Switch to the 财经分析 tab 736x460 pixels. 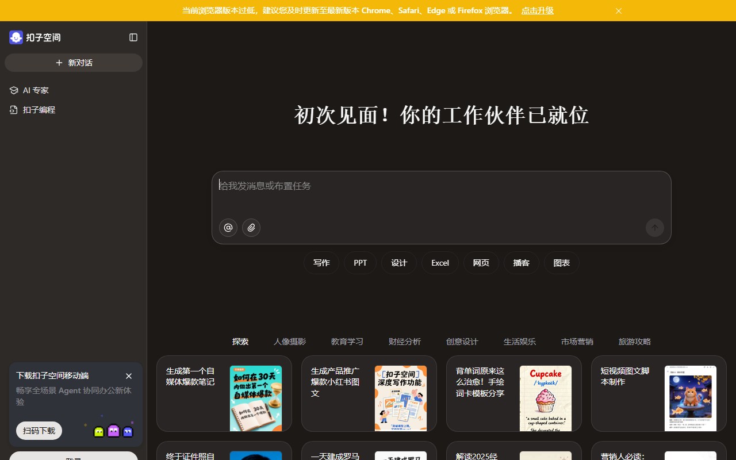(405, 342)
